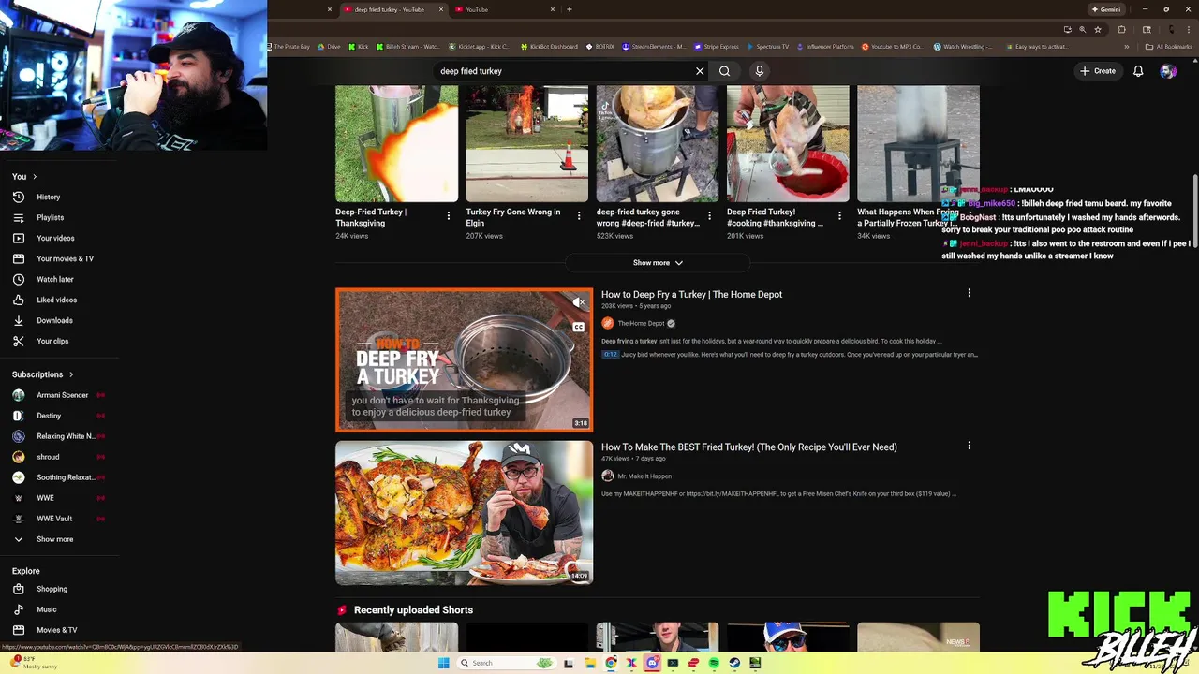Open options for Turkey Fry Gone Wrong short
Viewport: 1199px width, 674px height.
click(579, 216)
